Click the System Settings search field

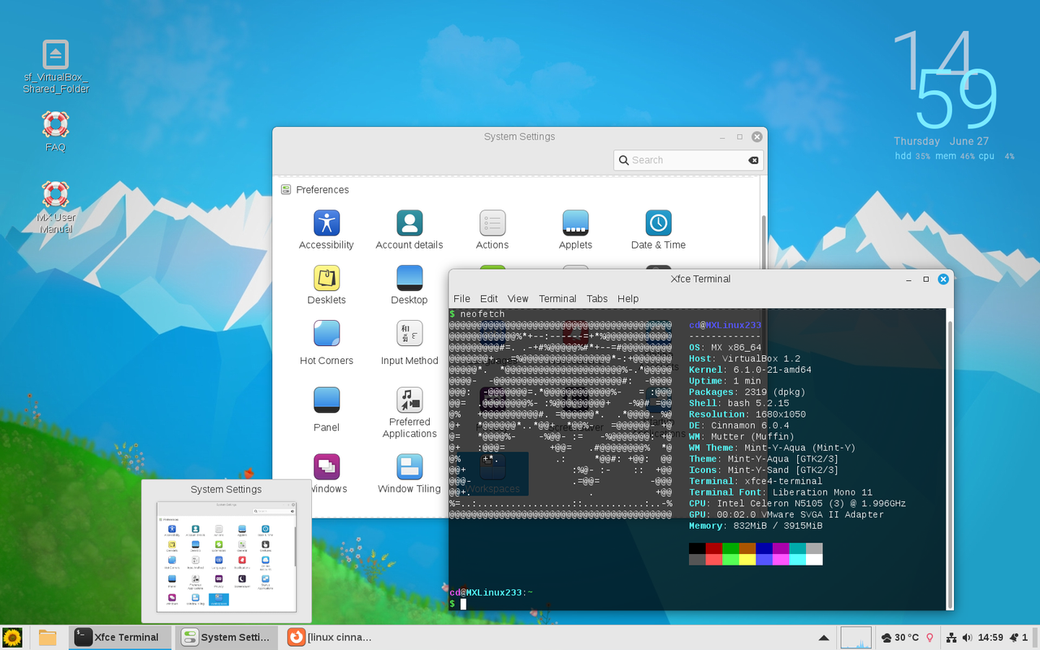[x=688, y=160]
